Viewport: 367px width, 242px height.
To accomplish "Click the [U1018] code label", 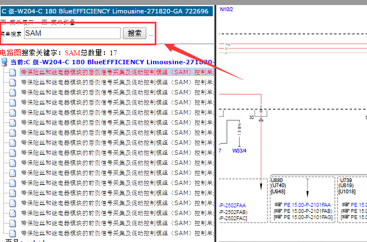I will (347, 192).
